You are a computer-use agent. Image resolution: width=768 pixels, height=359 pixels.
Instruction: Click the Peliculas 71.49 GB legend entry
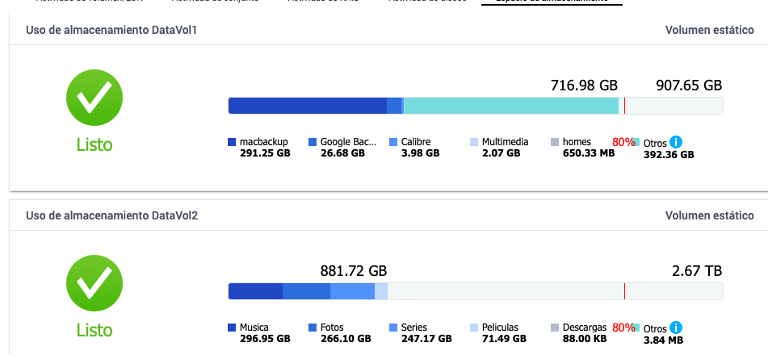(x=499, y=332)
